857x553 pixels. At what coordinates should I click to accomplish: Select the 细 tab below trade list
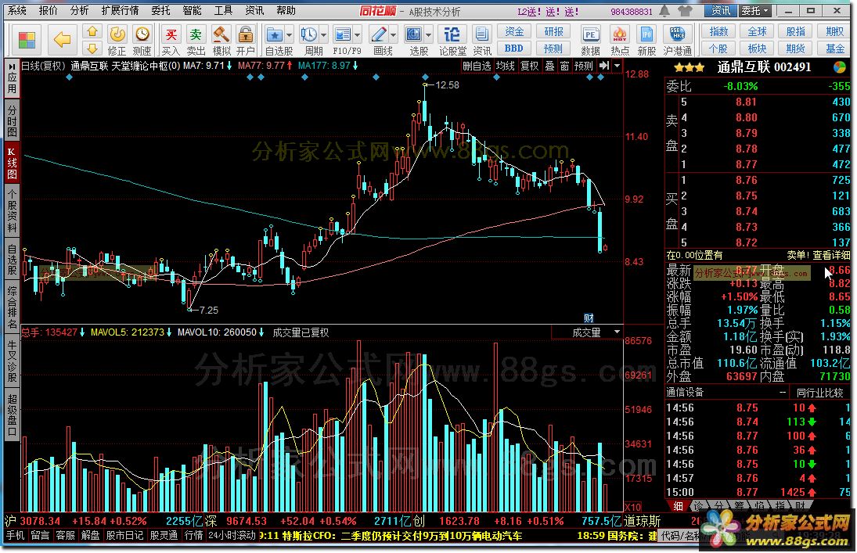coord(678,506)
